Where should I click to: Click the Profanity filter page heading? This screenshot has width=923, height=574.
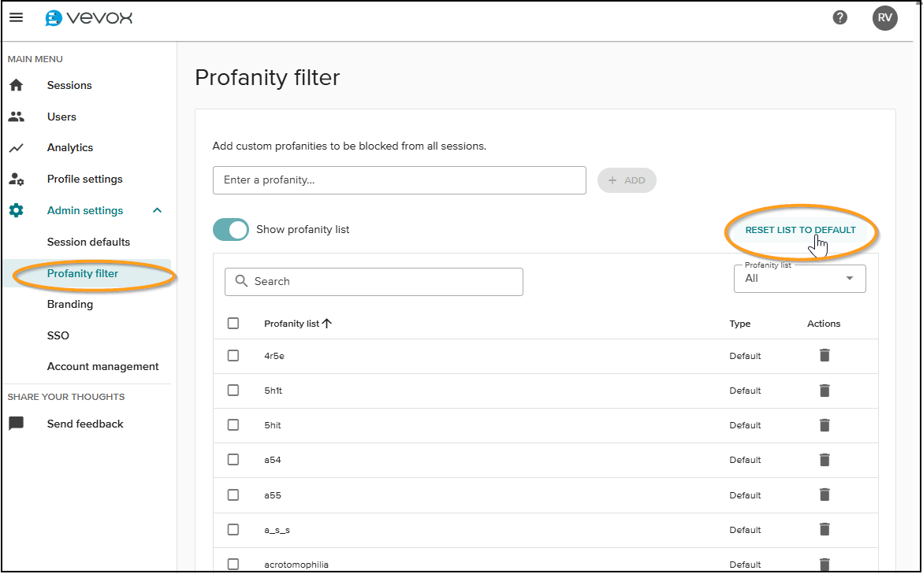(x=268, y=78)
